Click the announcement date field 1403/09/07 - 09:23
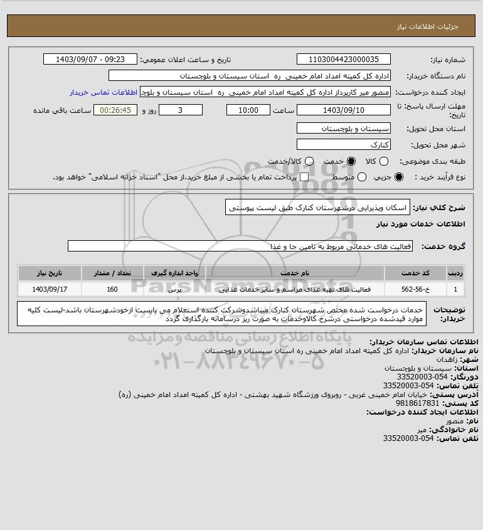The height and width of the screenshot is (530, 483). (90, 59)
